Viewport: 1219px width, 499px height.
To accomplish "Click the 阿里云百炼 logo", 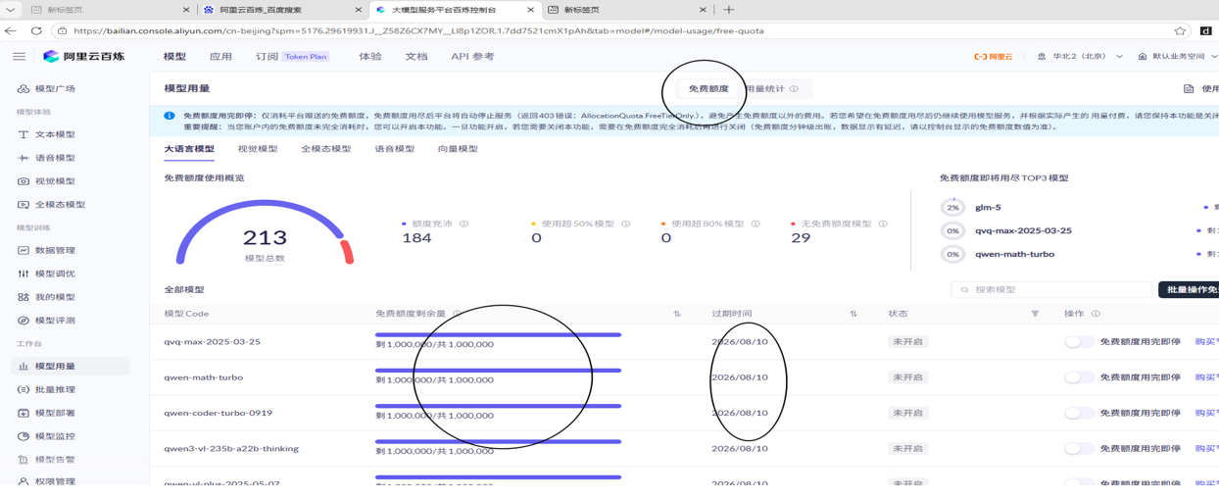I will pyautogui.click(x=84, y=57).
